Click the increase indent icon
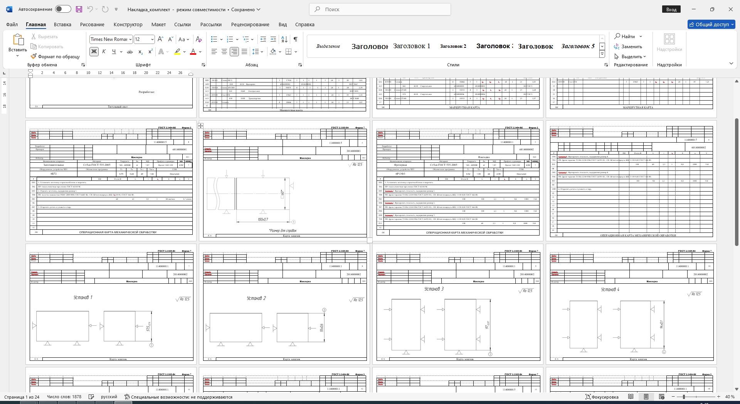Screen dimensions: 740x404 [x=273, y=39]
